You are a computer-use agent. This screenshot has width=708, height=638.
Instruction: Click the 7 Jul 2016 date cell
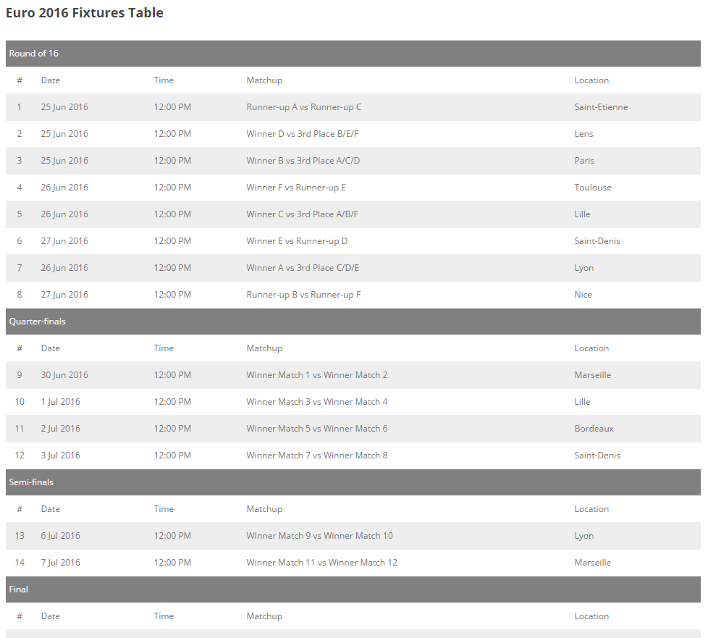(x=61, y=563)
